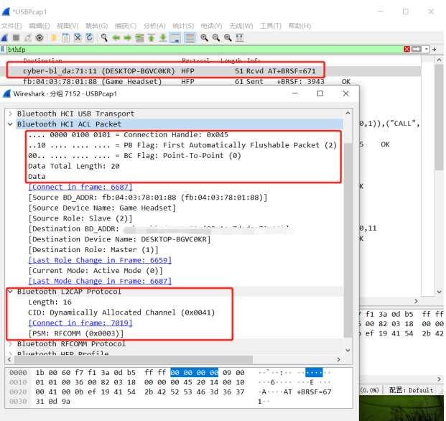
Task: Click the find packet magnifier icon
Action: (104, 37)
